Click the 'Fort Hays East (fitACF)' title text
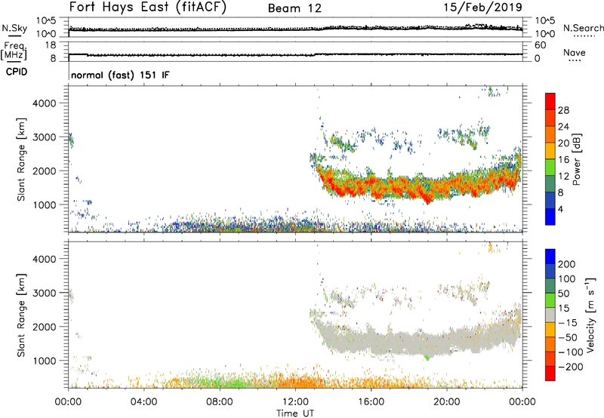This screenshot has width=604, height=418. coord(148,8)
